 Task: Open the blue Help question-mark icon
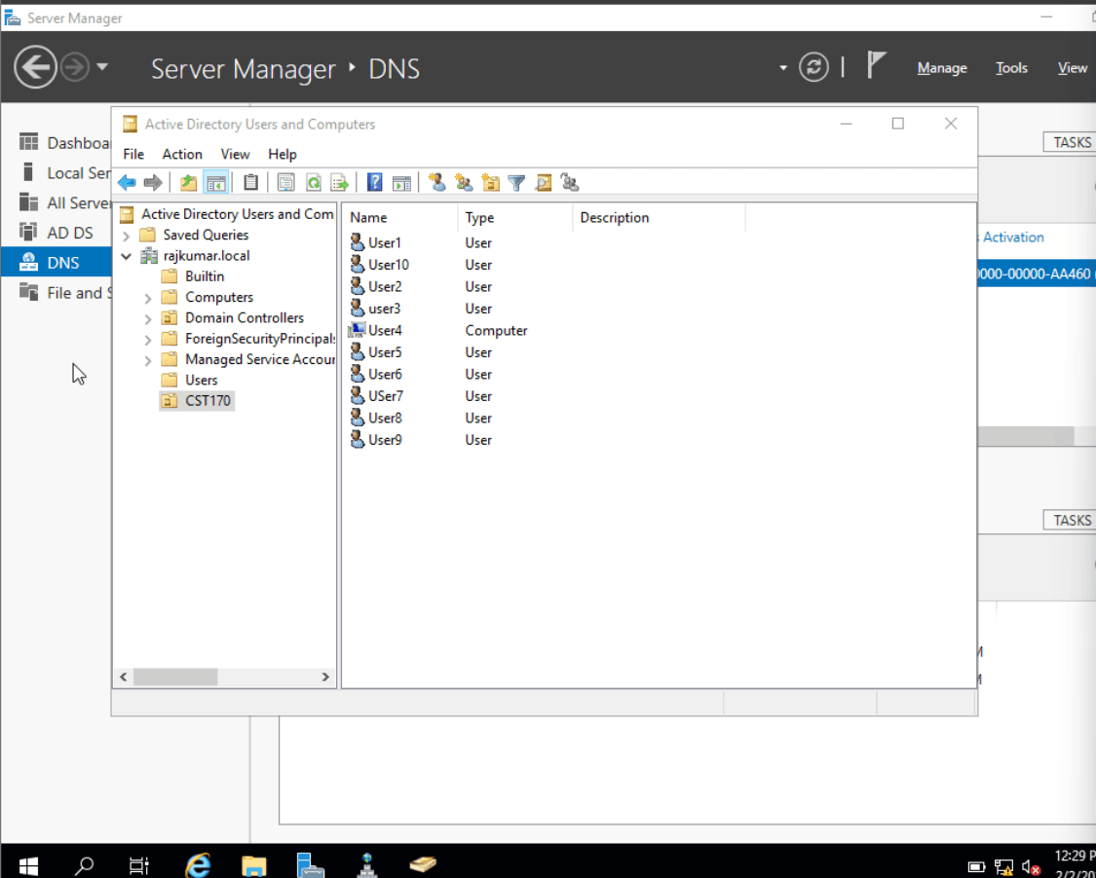375,183
